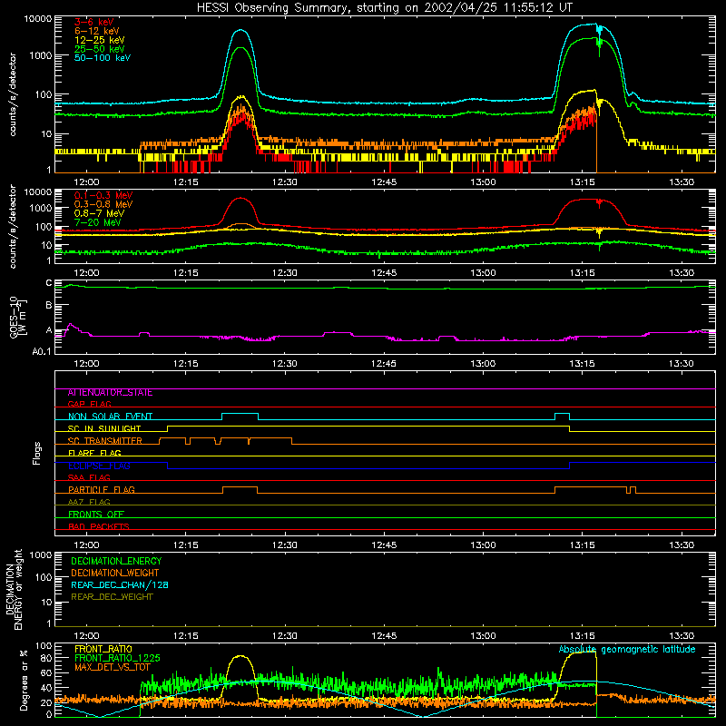Select the 50-100 keV legend label
Screen dimensions: 726x726
(103, 58)
